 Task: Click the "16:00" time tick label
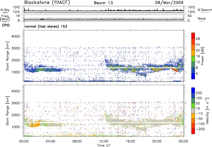[130, 141]
